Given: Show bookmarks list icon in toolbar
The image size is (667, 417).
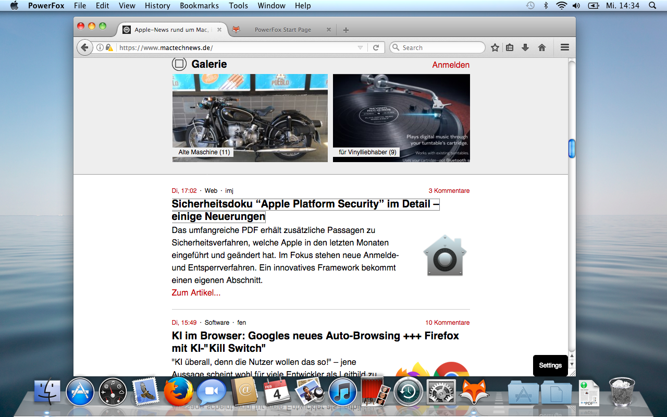Looking at the screenshot, I should (x=510, y=47).
